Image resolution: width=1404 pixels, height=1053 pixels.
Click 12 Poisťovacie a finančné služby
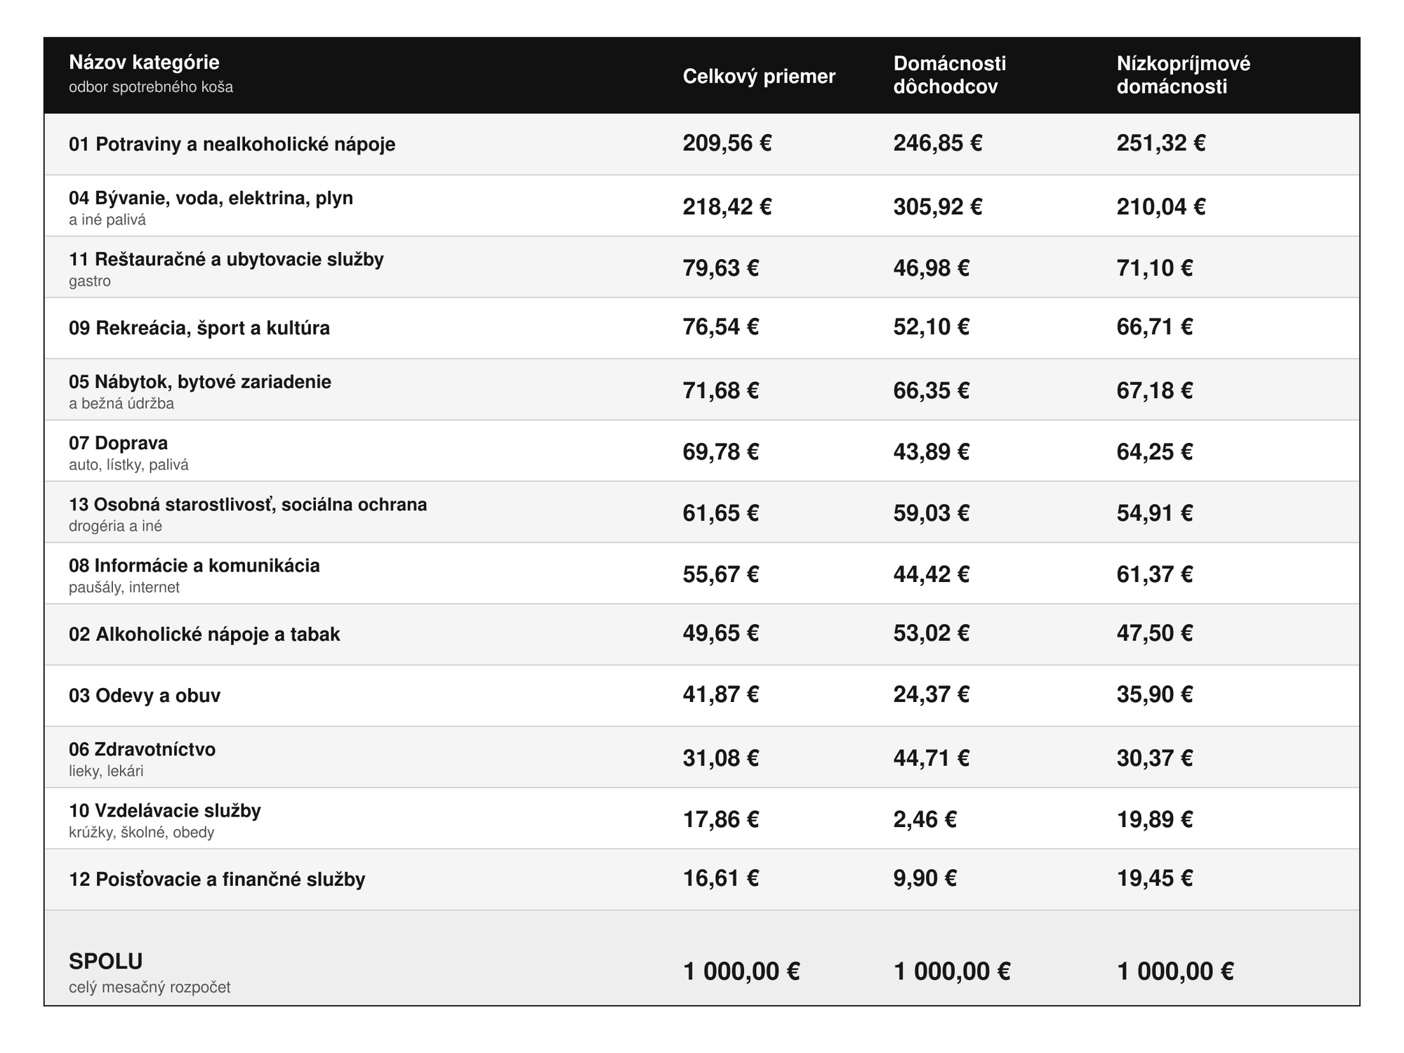(217, 880)
